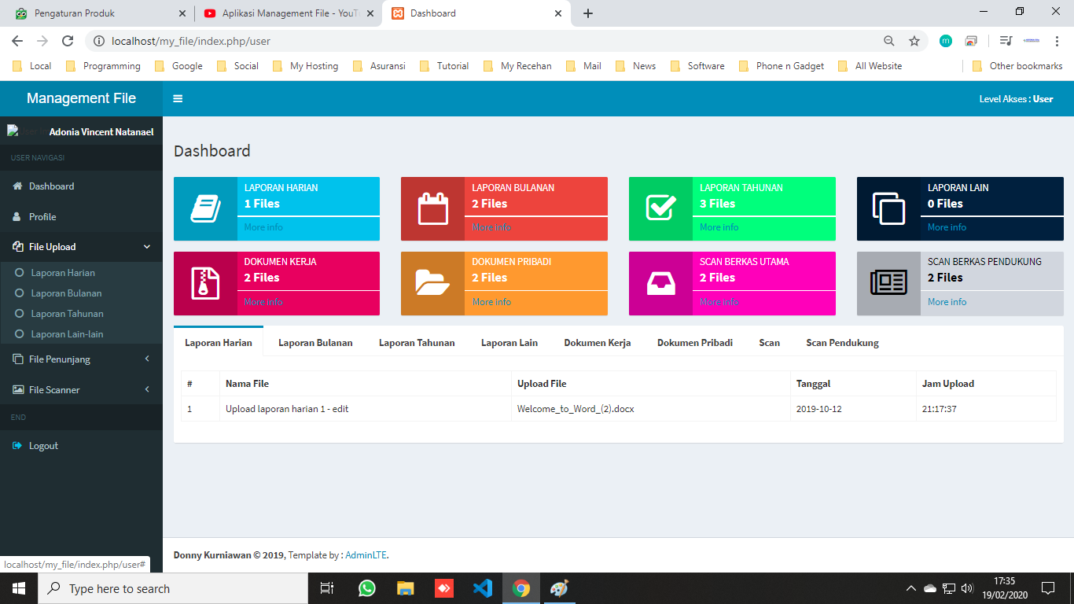
Task: Click the zip file icon on Dokumen Kerja
Action: pos(205,283)
